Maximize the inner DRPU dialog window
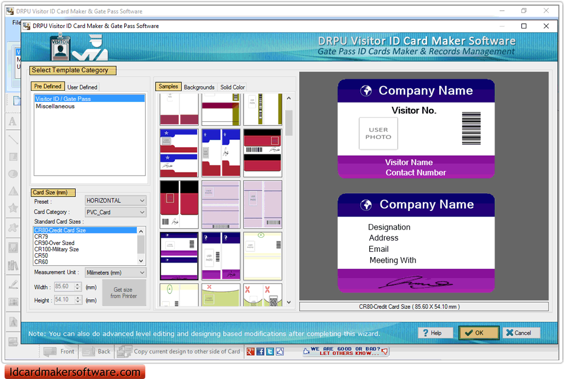 524,26
